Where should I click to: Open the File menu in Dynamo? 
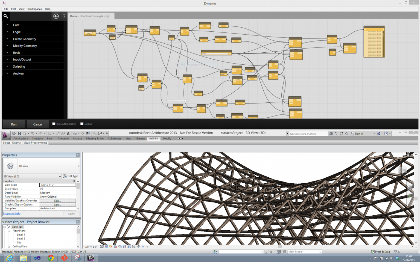[6, 9]
